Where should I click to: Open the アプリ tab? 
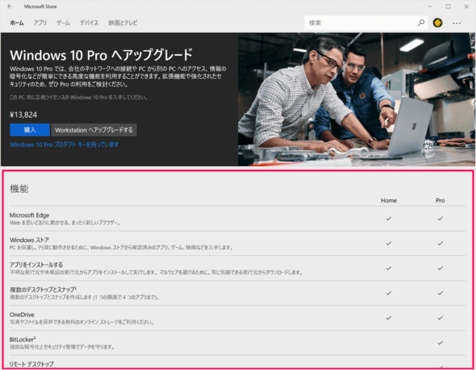[40, 23]
